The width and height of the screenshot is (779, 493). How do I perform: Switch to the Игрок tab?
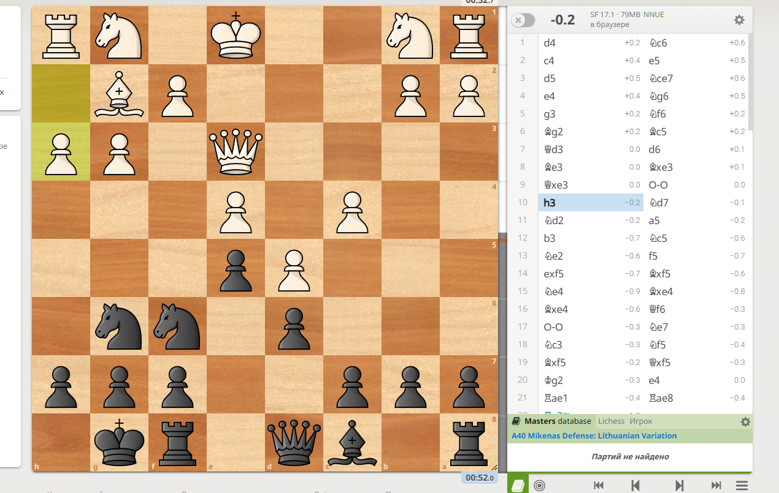[641, 421]
